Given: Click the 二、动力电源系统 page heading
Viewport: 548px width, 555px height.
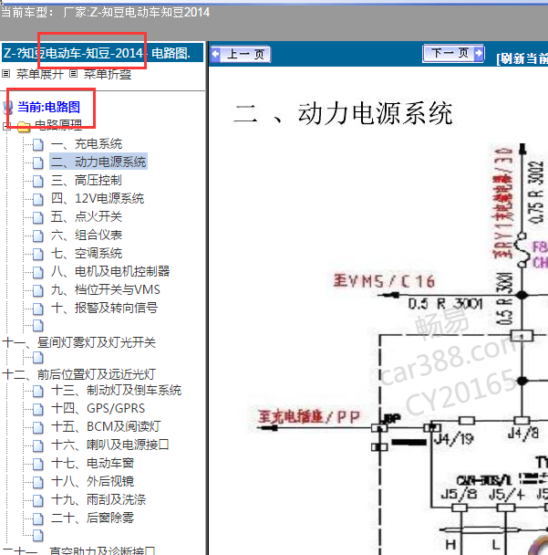Looking at the screenshot, I should [343, 114].
